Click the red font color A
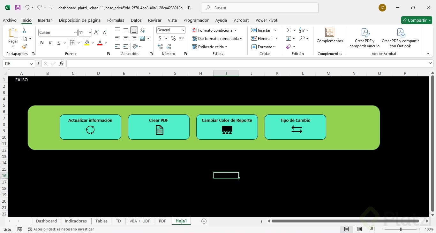Viewport: 436px width, 233px height. 100,43
